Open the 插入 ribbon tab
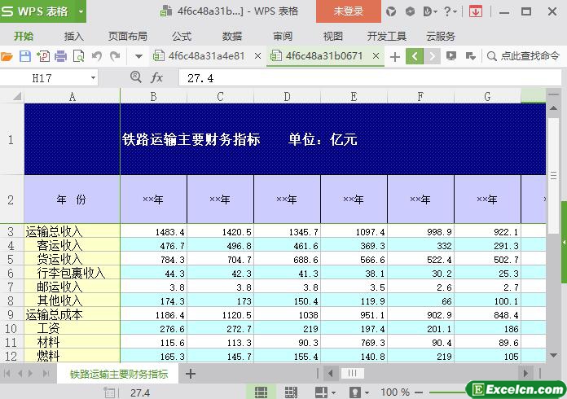567x399 pixels. 74,36
